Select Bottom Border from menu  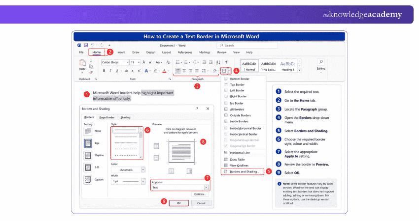coord(240,79)
